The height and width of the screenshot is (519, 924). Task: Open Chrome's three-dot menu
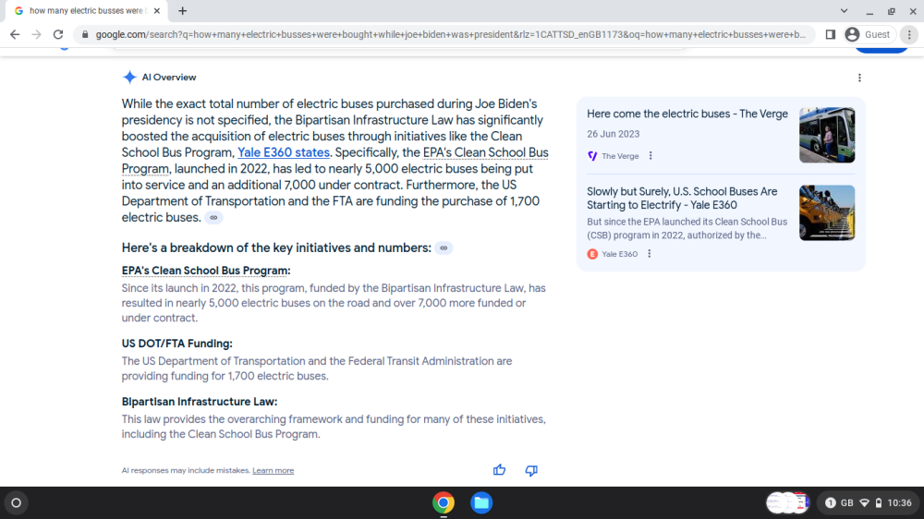click(909, 35)
